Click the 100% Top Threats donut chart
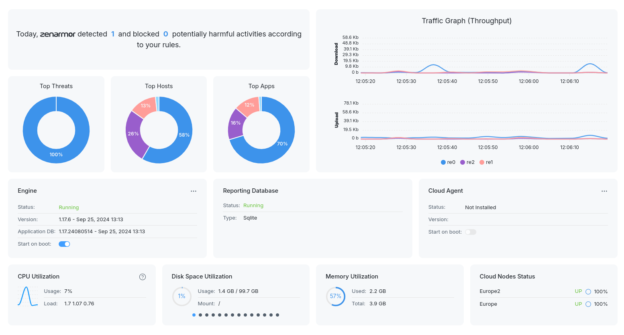 pyautogui.click(x=56, y=154)
